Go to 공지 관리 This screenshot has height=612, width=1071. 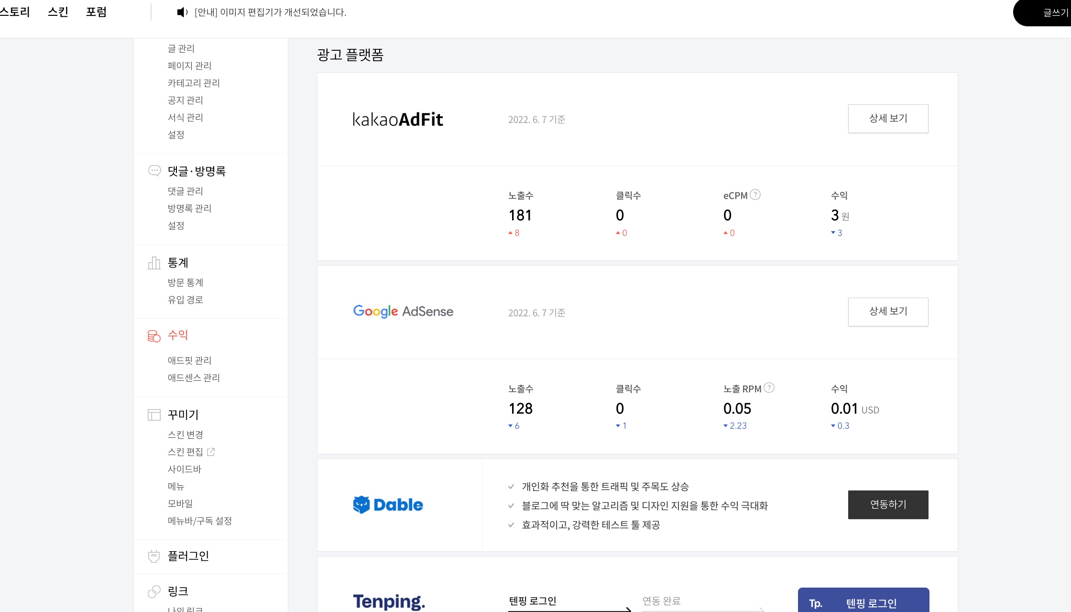[x=185, y=100]
